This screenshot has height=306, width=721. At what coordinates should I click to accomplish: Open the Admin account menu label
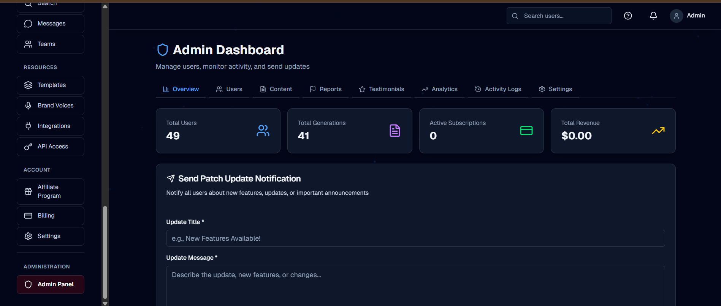pyautogui.click(x=696, y=16)
